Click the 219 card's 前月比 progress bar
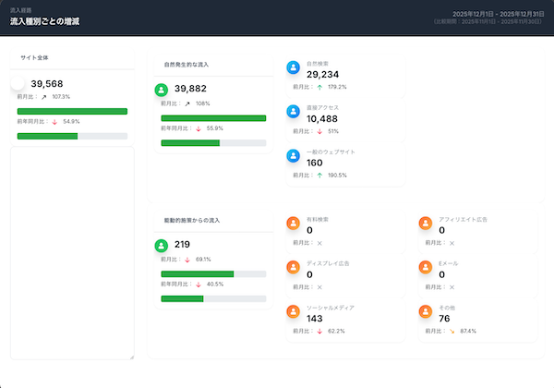This screenshot has height=388, width=554. coord(213,273)
